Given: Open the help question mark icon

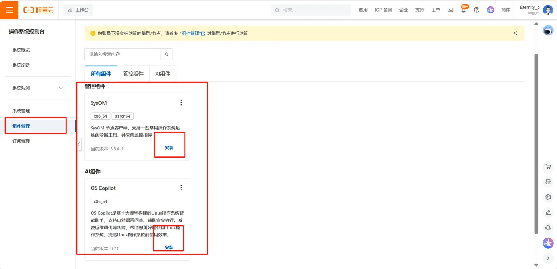Looking at the screenshot, I should click(x=477, y=10).
